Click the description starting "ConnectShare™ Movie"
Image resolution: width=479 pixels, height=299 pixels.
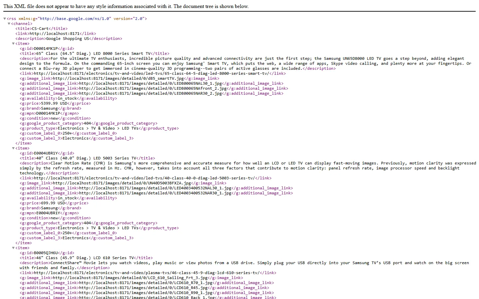click(244, 265)
